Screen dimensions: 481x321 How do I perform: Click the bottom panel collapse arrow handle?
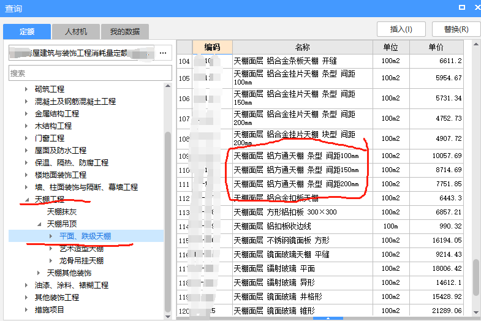click(328, 319)
